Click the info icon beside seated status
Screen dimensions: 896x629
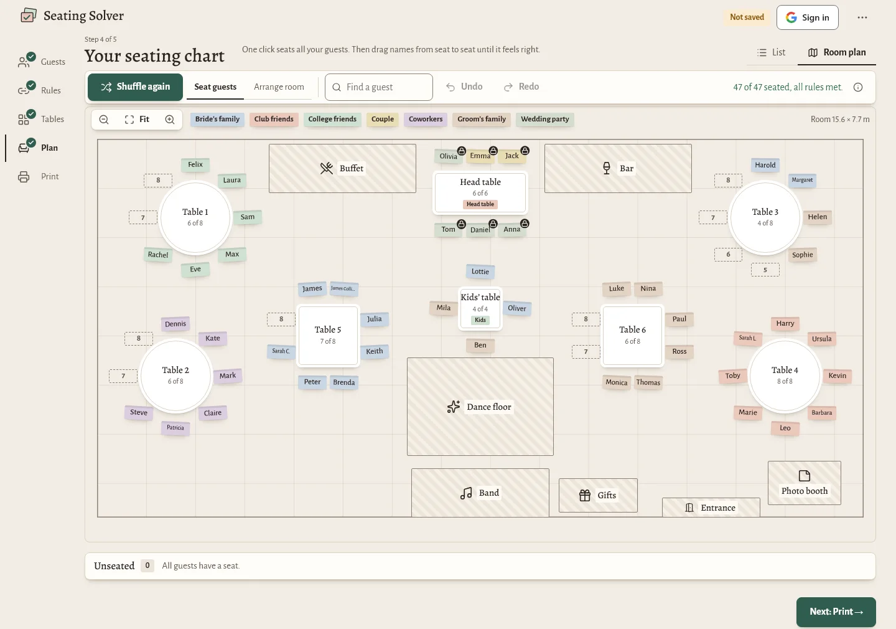pyautogui.click(x=858, y=87)
